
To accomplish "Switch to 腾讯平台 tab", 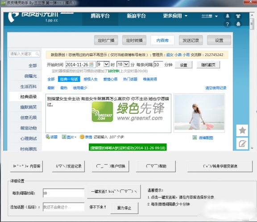I will point(100,16).
